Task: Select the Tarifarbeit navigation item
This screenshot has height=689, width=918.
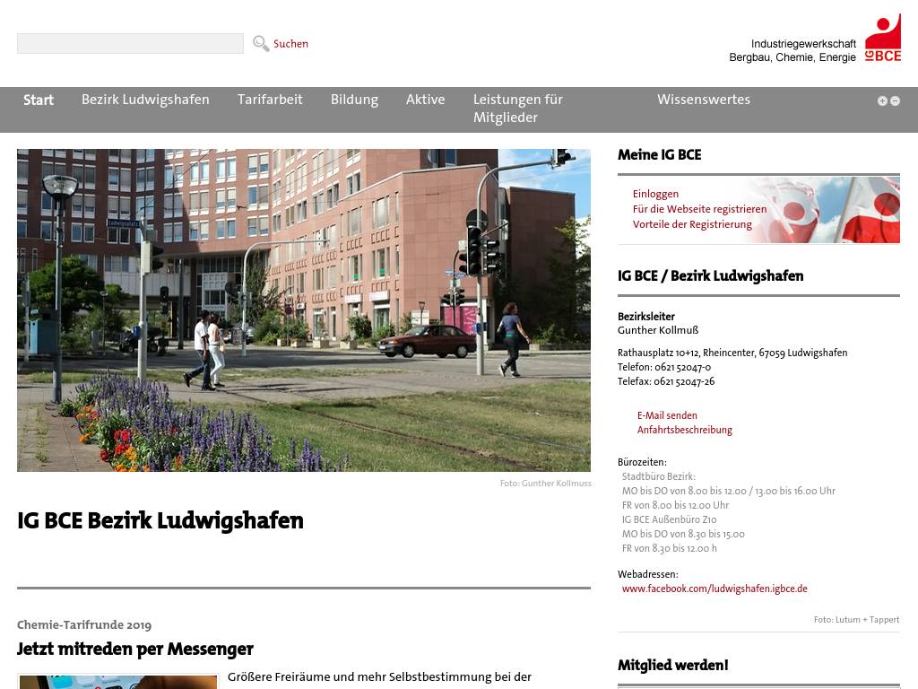Action: click(270, 100)
